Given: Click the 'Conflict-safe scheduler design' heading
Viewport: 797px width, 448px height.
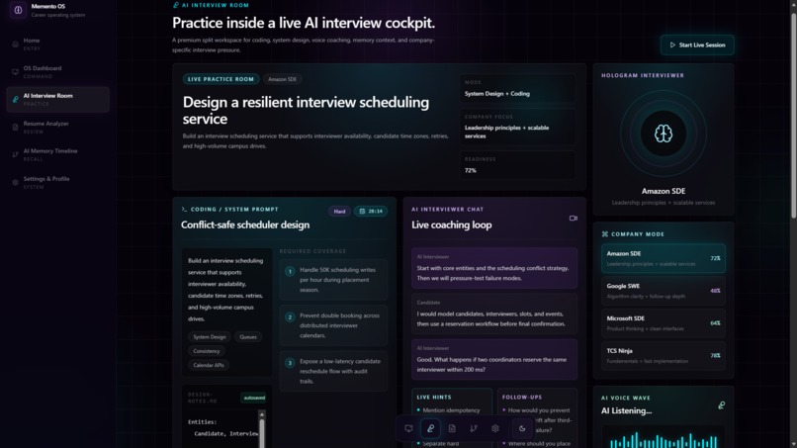Looking at the screenshot, I should pyautogui.click(x=245, y=224).
